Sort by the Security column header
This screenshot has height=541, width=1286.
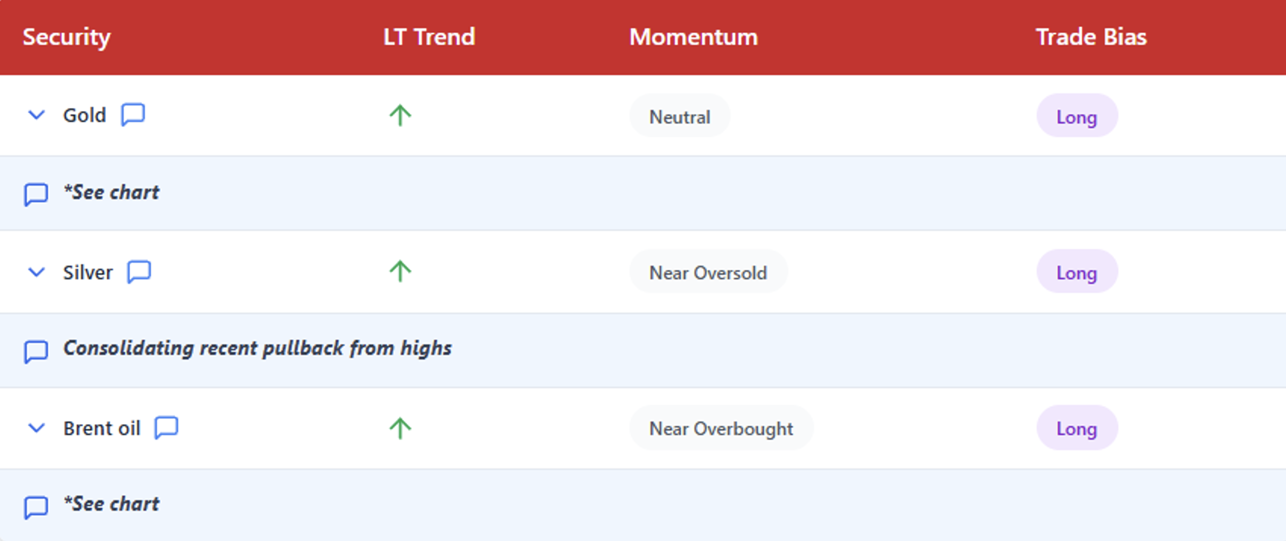tap(66, 37)
